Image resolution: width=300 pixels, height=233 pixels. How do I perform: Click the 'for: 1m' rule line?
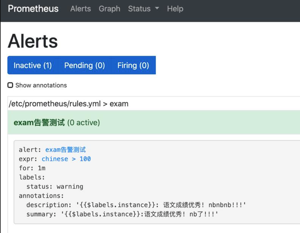click(x=32, y=168)
